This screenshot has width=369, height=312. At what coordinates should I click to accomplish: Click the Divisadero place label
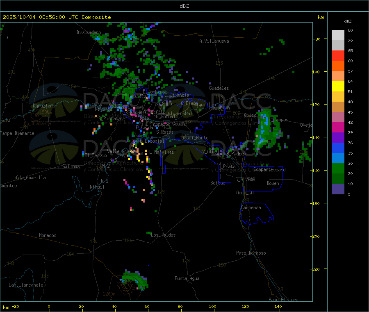[x=89, y=32]
